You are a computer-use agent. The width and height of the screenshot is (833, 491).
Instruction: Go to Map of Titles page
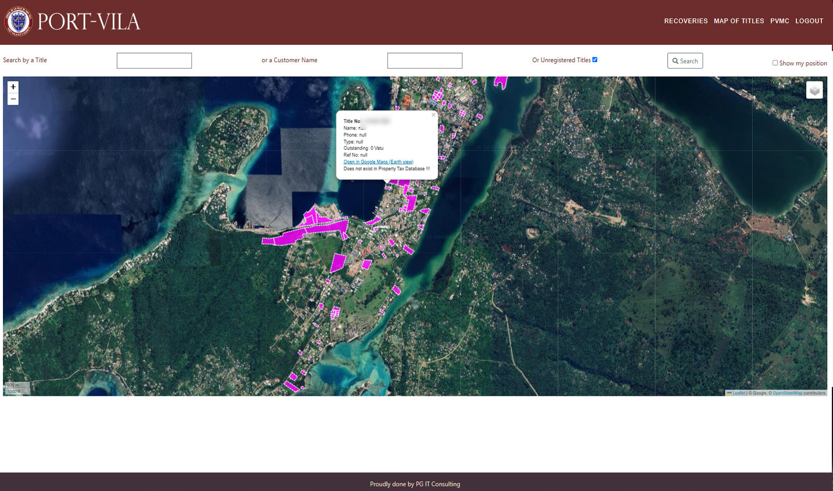pos(738,21)
